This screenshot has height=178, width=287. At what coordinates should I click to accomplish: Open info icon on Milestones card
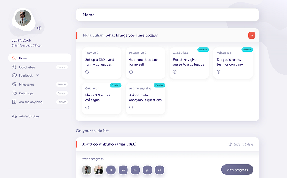[219, 72]
